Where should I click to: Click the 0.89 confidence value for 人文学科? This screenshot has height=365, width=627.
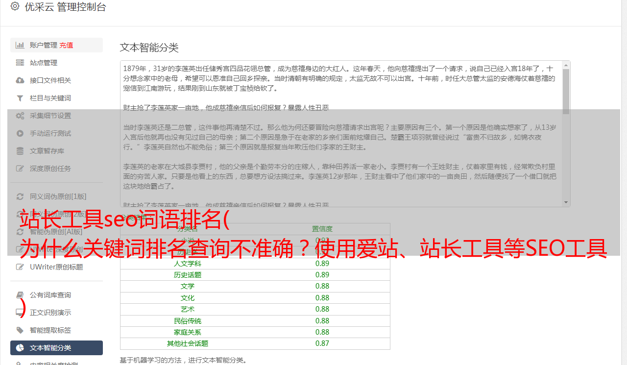pos(322,263)
